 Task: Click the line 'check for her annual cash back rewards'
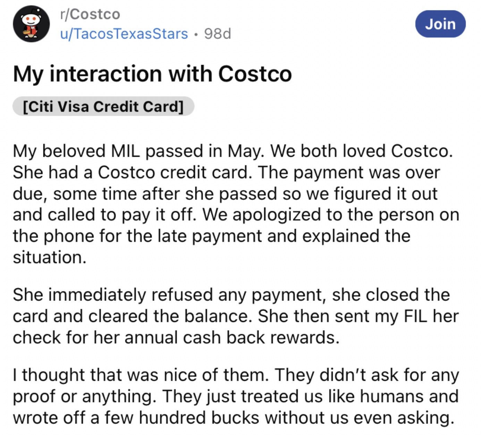pyautogui.click(x=176, y=337)
